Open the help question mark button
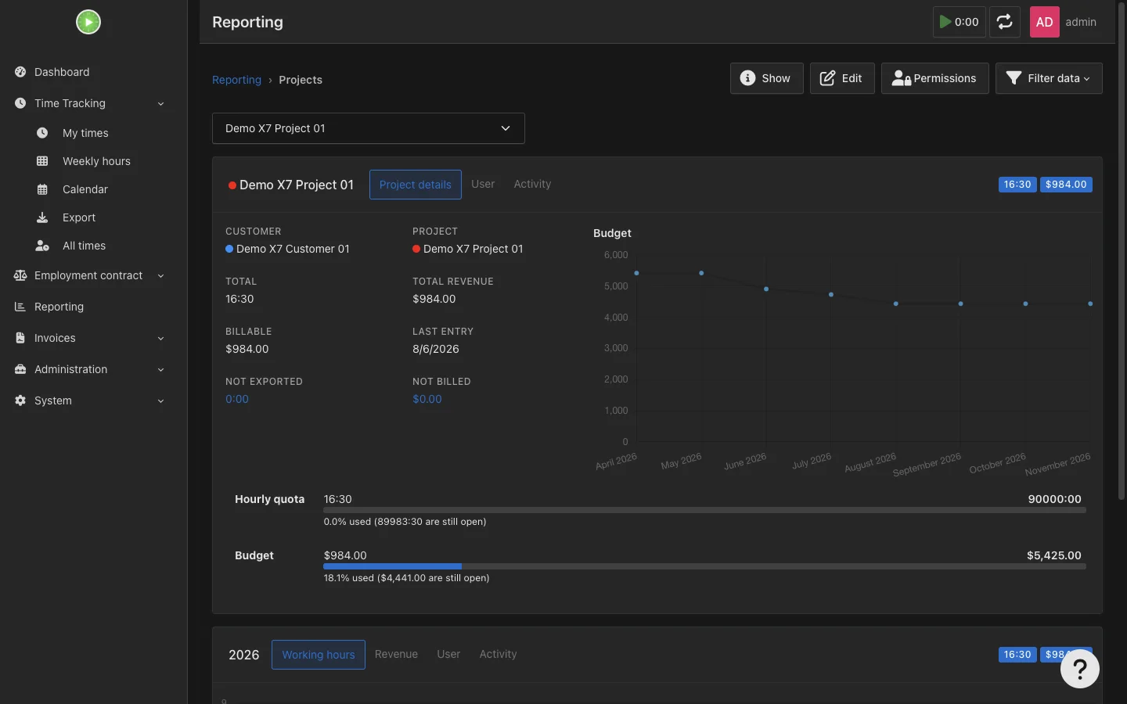Image resolution: width=1127 pixels, height=704 pixels. pyautogui.click(x=1080, y=668)
